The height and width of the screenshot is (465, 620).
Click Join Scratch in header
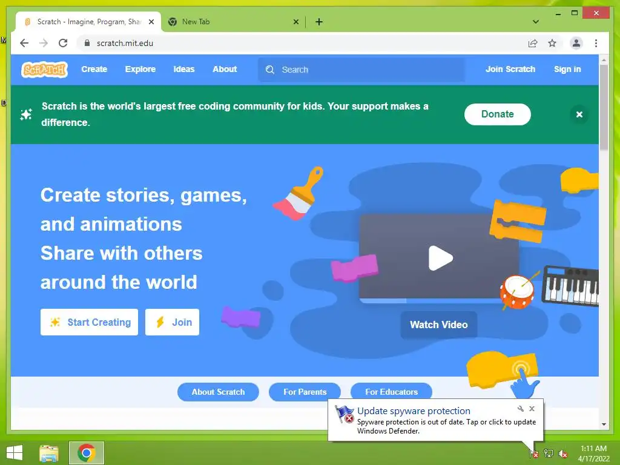tap(510, 69)
